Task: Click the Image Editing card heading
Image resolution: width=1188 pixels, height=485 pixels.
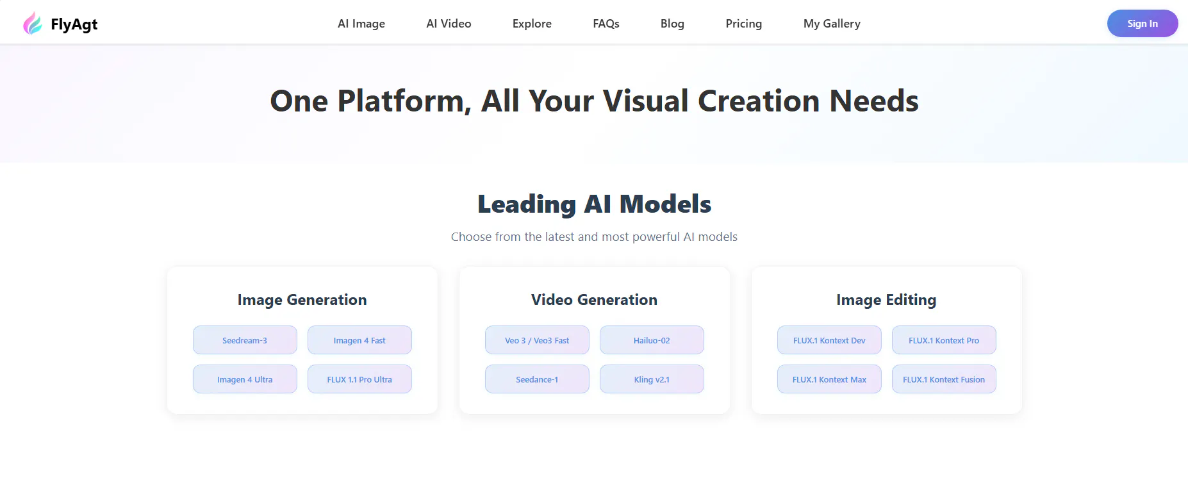Action: [886, 300]
